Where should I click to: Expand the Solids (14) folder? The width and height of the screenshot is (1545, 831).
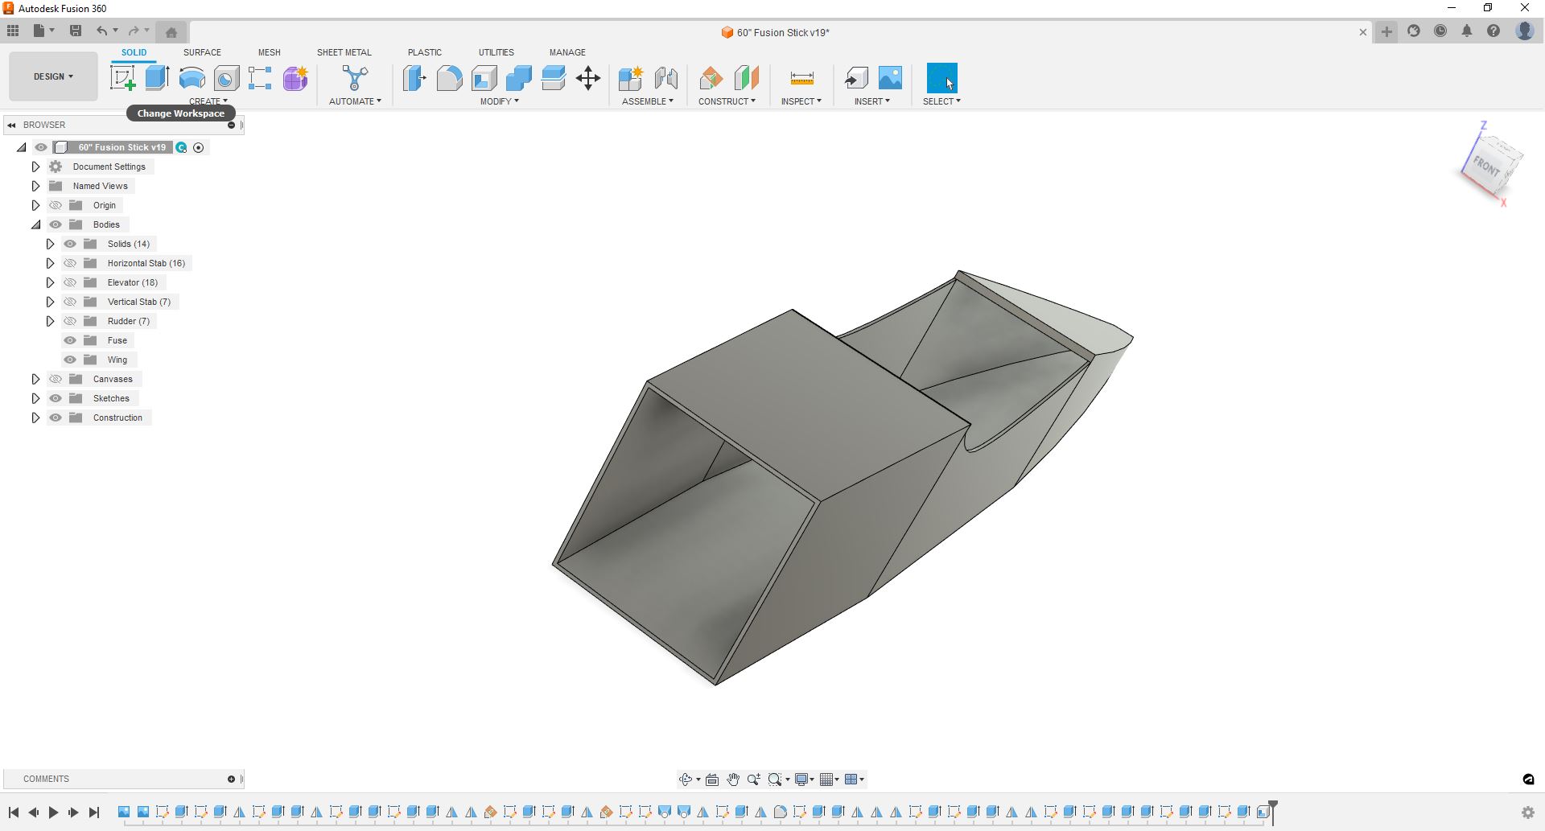(x=50, y=244)
